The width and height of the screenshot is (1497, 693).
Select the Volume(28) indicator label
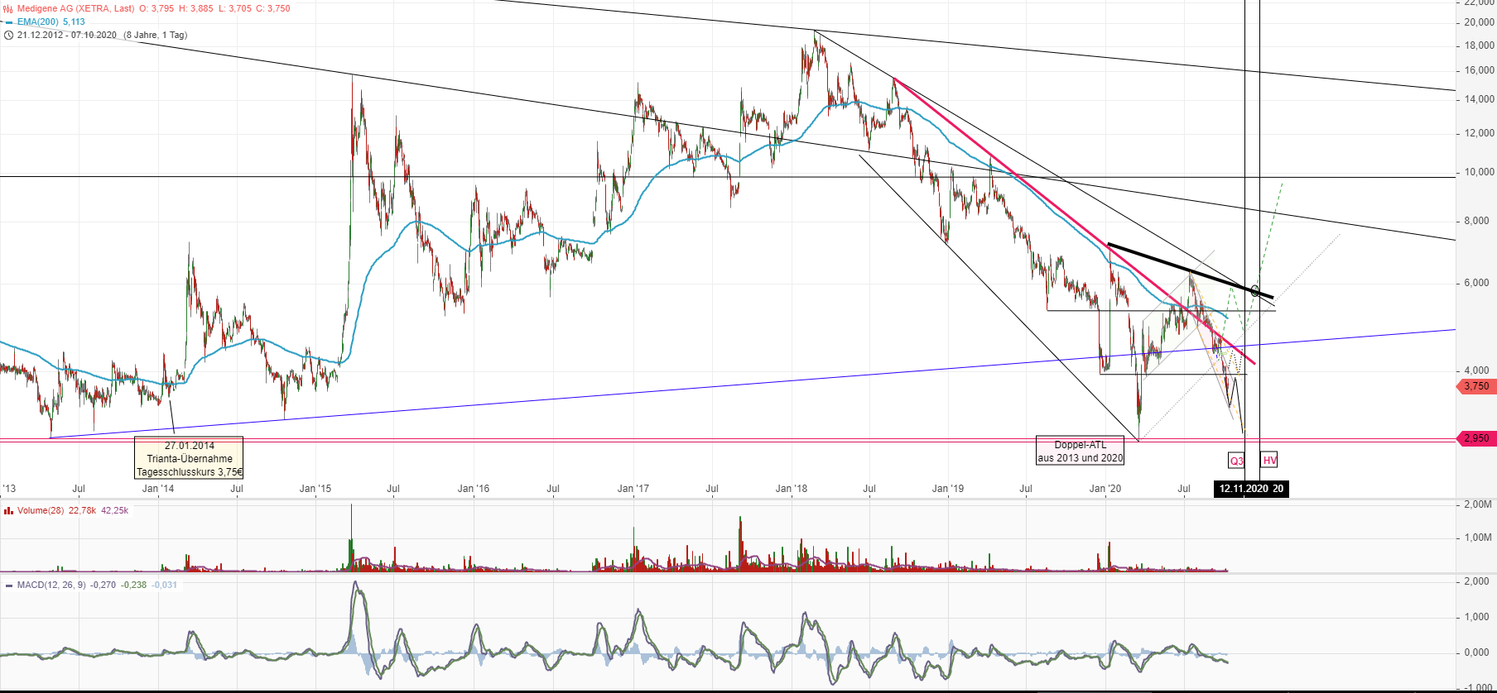pyautogui.click(x=41, y=511)
